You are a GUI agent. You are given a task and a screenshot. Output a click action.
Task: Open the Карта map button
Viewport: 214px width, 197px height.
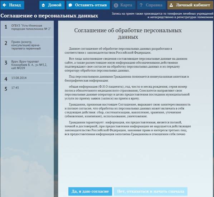coord(123,5)
